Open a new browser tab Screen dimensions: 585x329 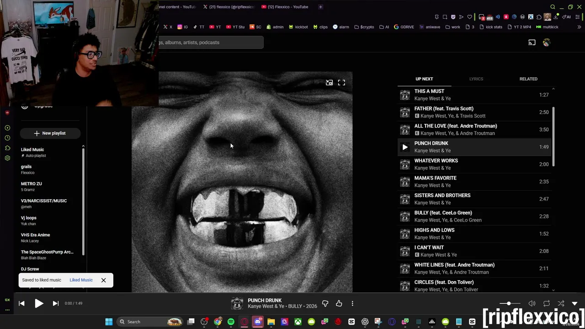pos(320,7)
